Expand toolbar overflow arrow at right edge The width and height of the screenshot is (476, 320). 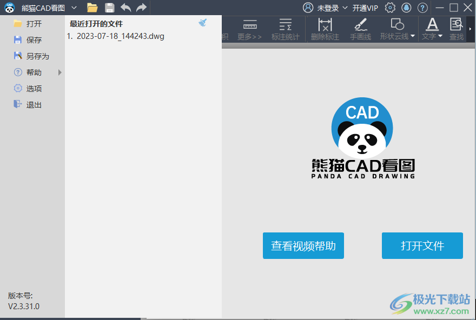coord(470,29)
